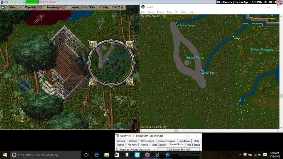The height and width of the screenshot is (159, 283).
Task: Open the Display/Counters tab in Razor
Action: coord(166,141)
